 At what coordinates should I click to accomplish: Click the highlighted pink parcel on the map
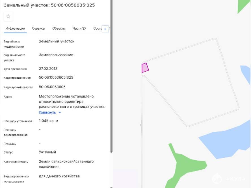point(145,68)
